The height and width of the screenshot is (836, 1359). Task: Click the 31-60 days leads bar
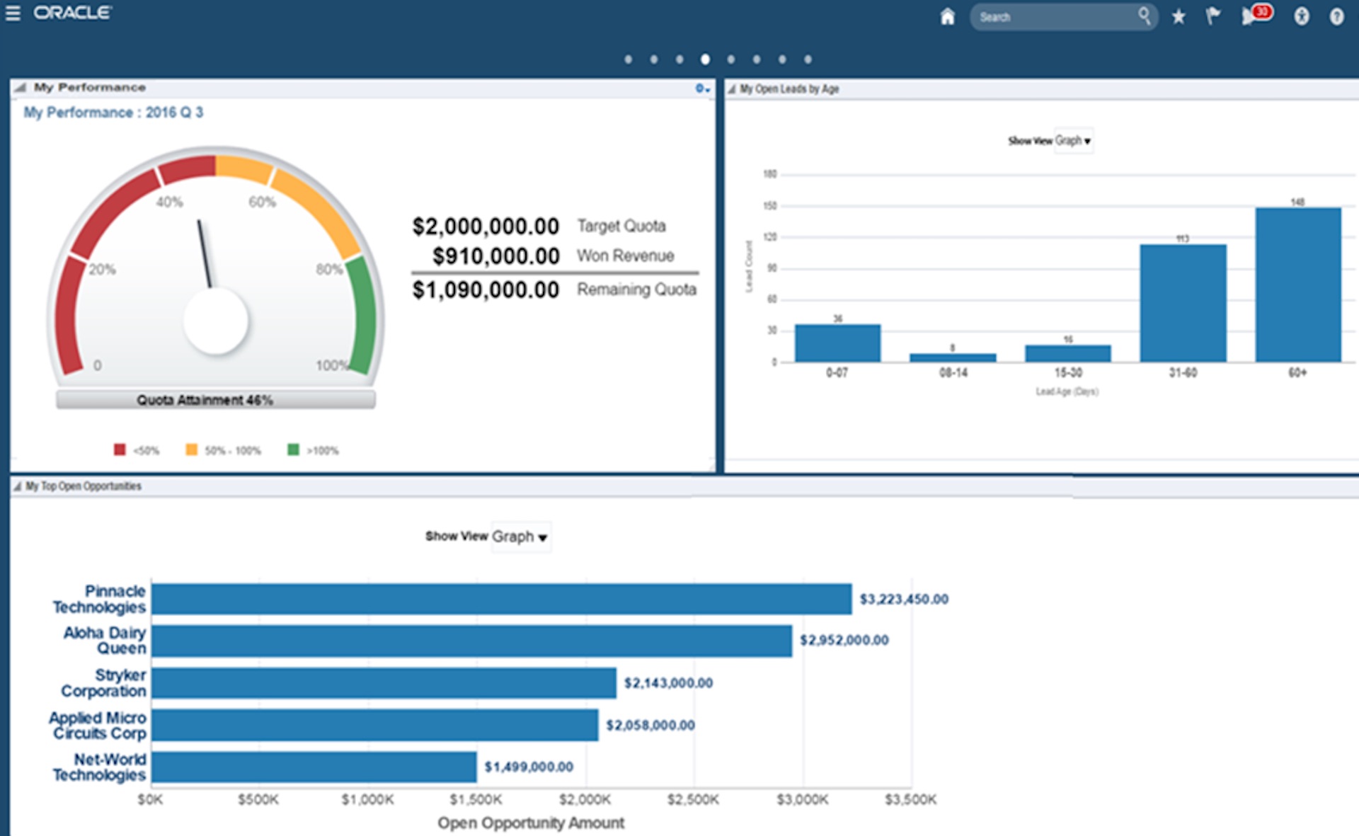click(x=1183, y=303)
